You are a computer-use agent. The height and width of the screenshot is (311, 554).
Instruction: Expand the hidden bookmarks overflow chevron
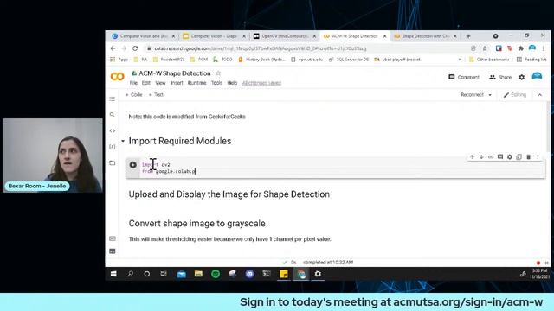pyautogui.click(x=460, y=60)
